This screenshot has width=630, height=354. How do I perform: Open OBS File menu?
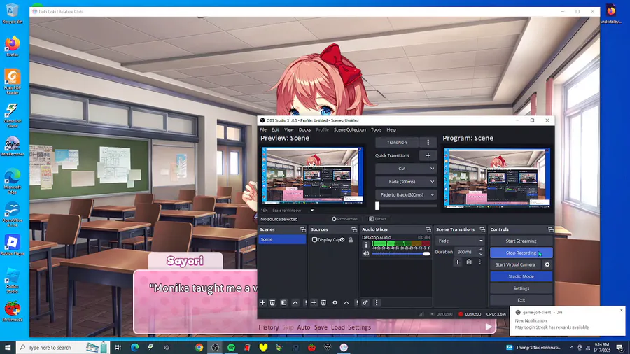pyautogui.click(x=263, y=129)
